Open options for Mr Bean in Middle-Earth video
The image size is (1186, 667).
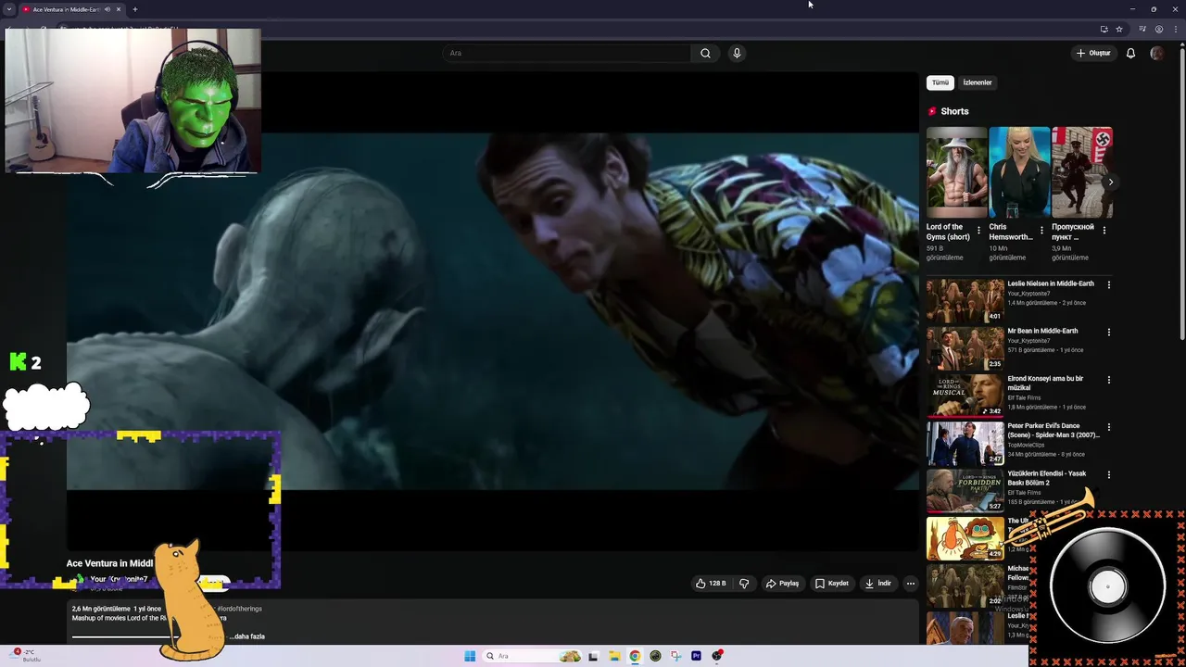1108,332
